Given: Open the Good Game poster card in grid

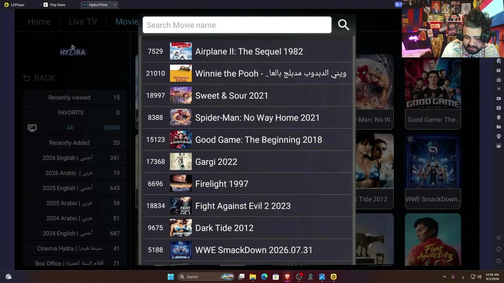Looking at the screenshot, I should pos(433,92).
